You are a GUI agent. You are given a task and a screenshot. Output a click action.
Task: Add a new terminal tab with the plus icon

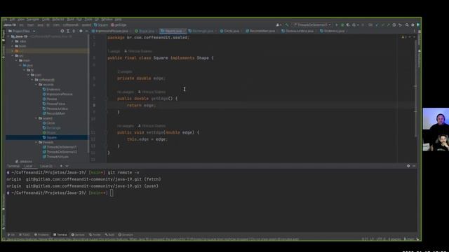point(61,166)
